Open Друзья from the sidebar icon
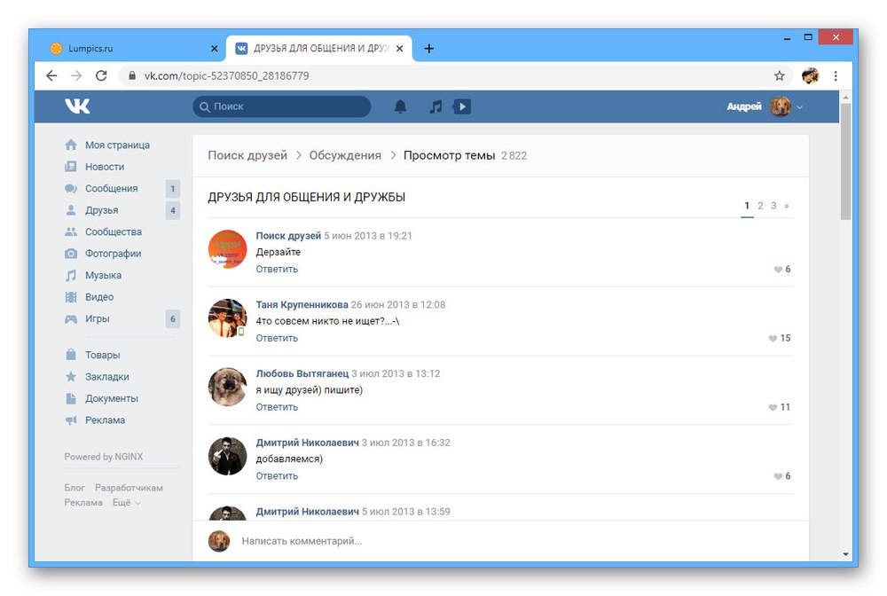Screen dimensions: 887x596 click(x=70, y=210)
